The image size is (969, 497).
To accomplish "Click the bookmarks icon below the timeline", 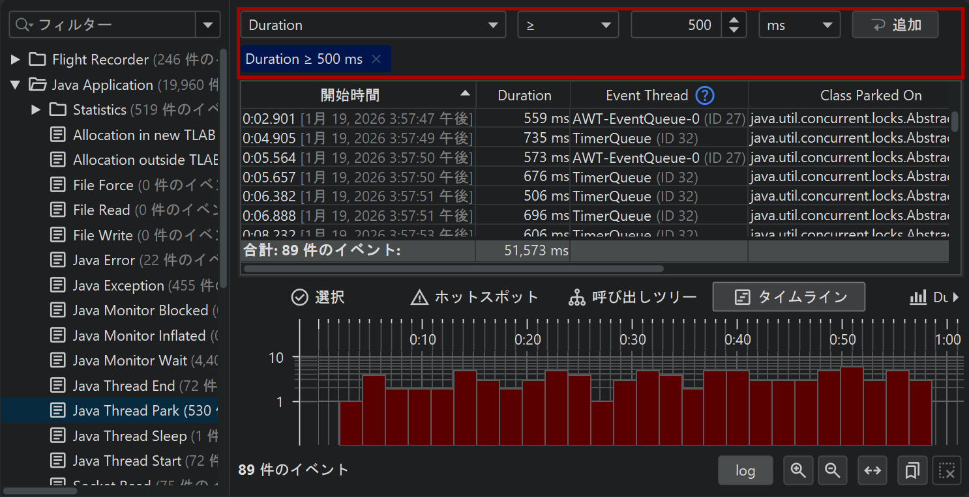I will click(x=912, y=470).
